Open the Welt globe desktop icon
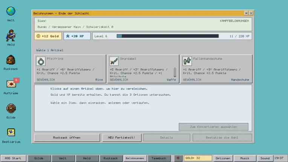 click(11, 11)
